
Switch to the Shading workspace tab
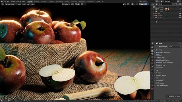coord(67,2)
